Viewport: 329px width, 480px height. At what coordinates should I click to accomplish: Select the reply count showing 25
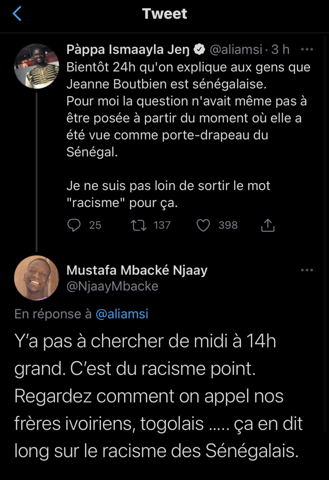pyautogui.click(x=94, y=225)
